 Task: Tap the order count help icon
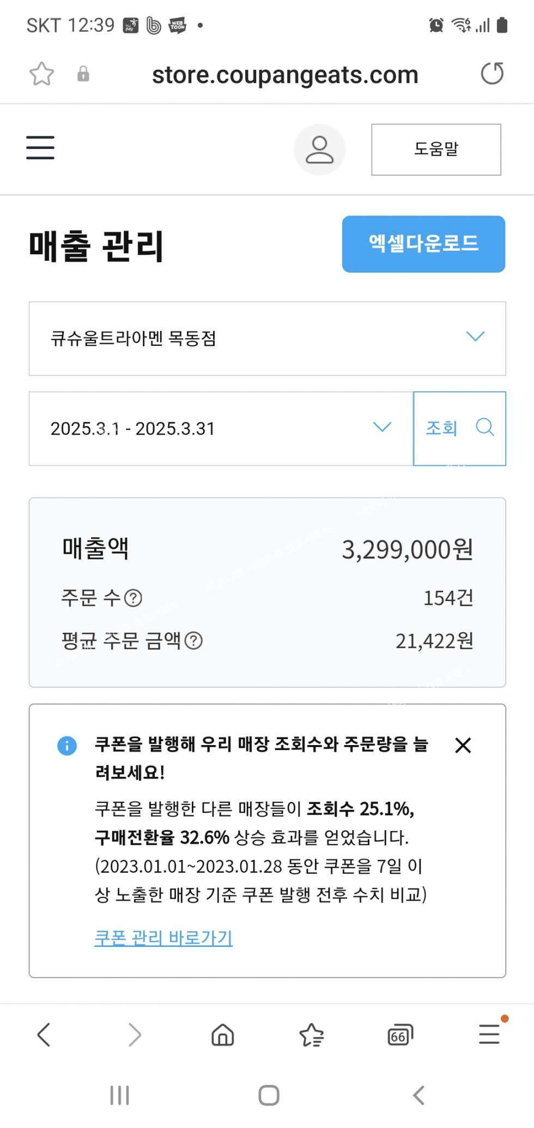(x=133, y=598)
